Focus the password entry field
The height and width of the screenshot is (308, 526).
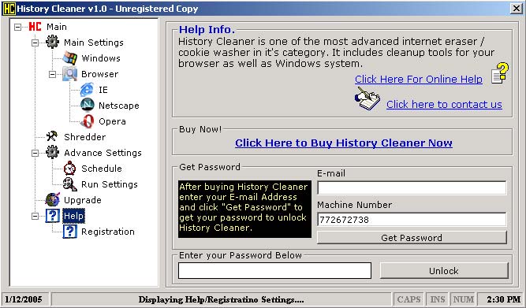274,270
